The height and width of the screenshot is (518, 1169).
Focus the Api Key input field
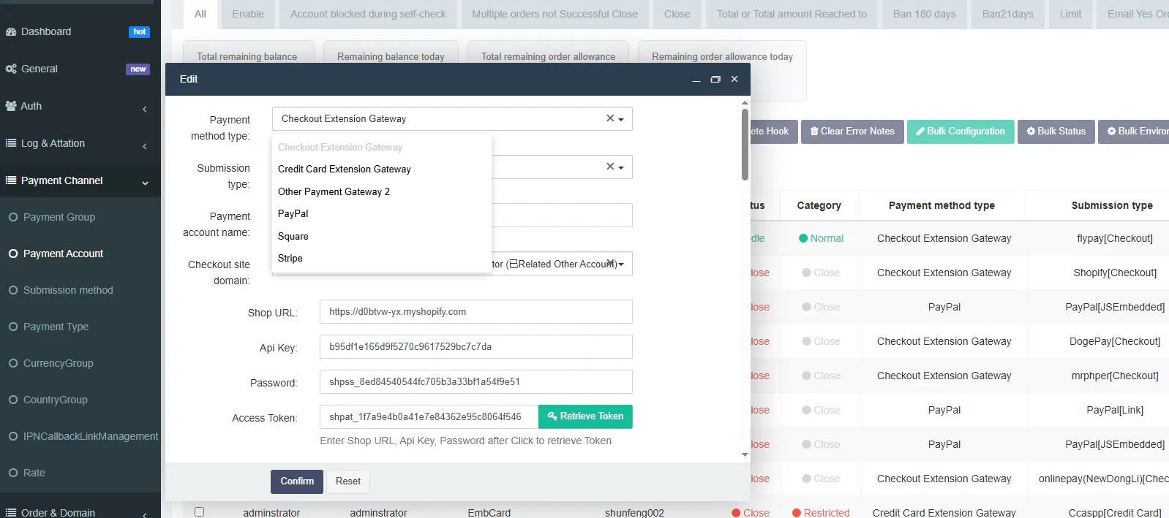point(476,347)
